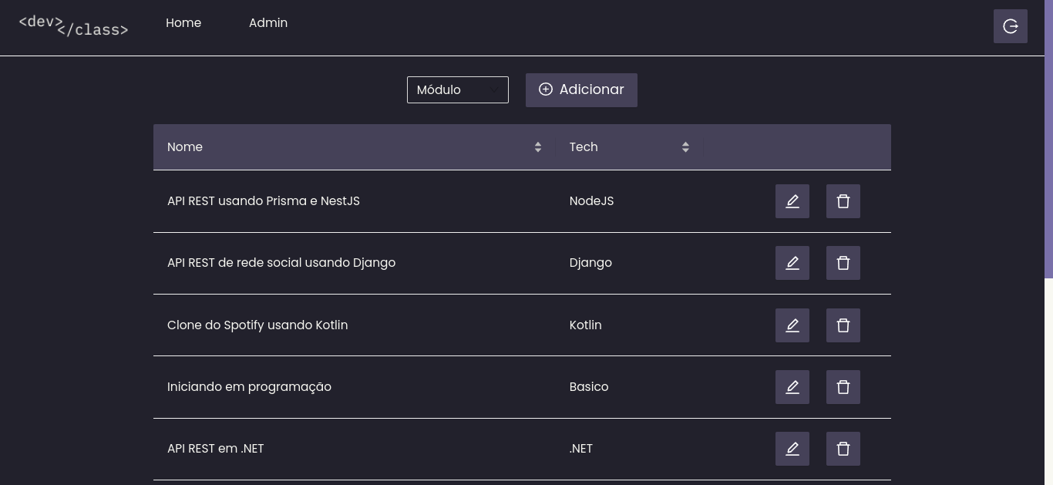Viewport: 1053px width, 485px height.
Task: Click the Adicionar button
Action: (581, 90)
